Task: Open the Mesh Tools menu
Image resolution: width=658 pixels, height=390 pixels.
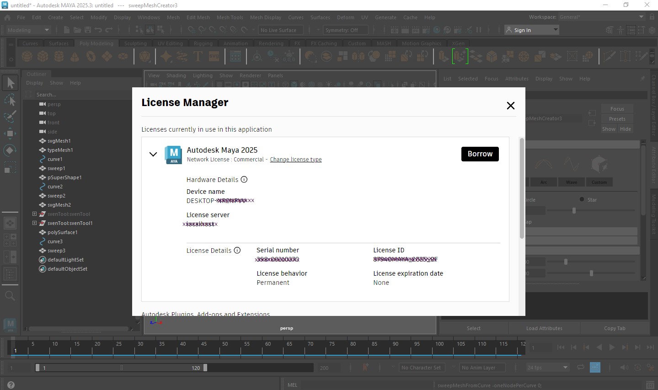Action: point(230,17)
